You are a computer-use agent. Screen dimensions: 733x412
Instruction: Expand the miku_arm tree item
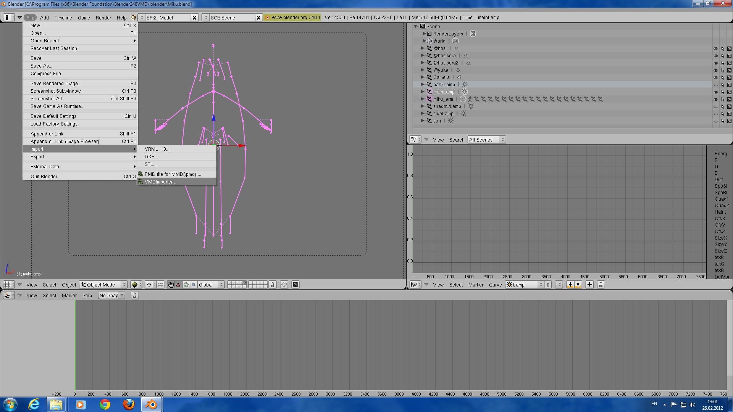(x=423, y=99)
